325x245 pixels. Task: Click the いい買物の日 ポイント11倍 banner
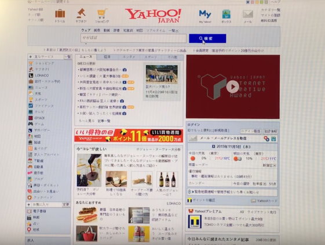(x=129, y=135)
